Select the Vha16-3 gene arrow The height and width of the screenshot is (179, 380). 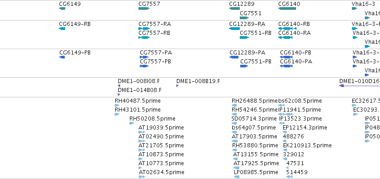pos(355,8)
